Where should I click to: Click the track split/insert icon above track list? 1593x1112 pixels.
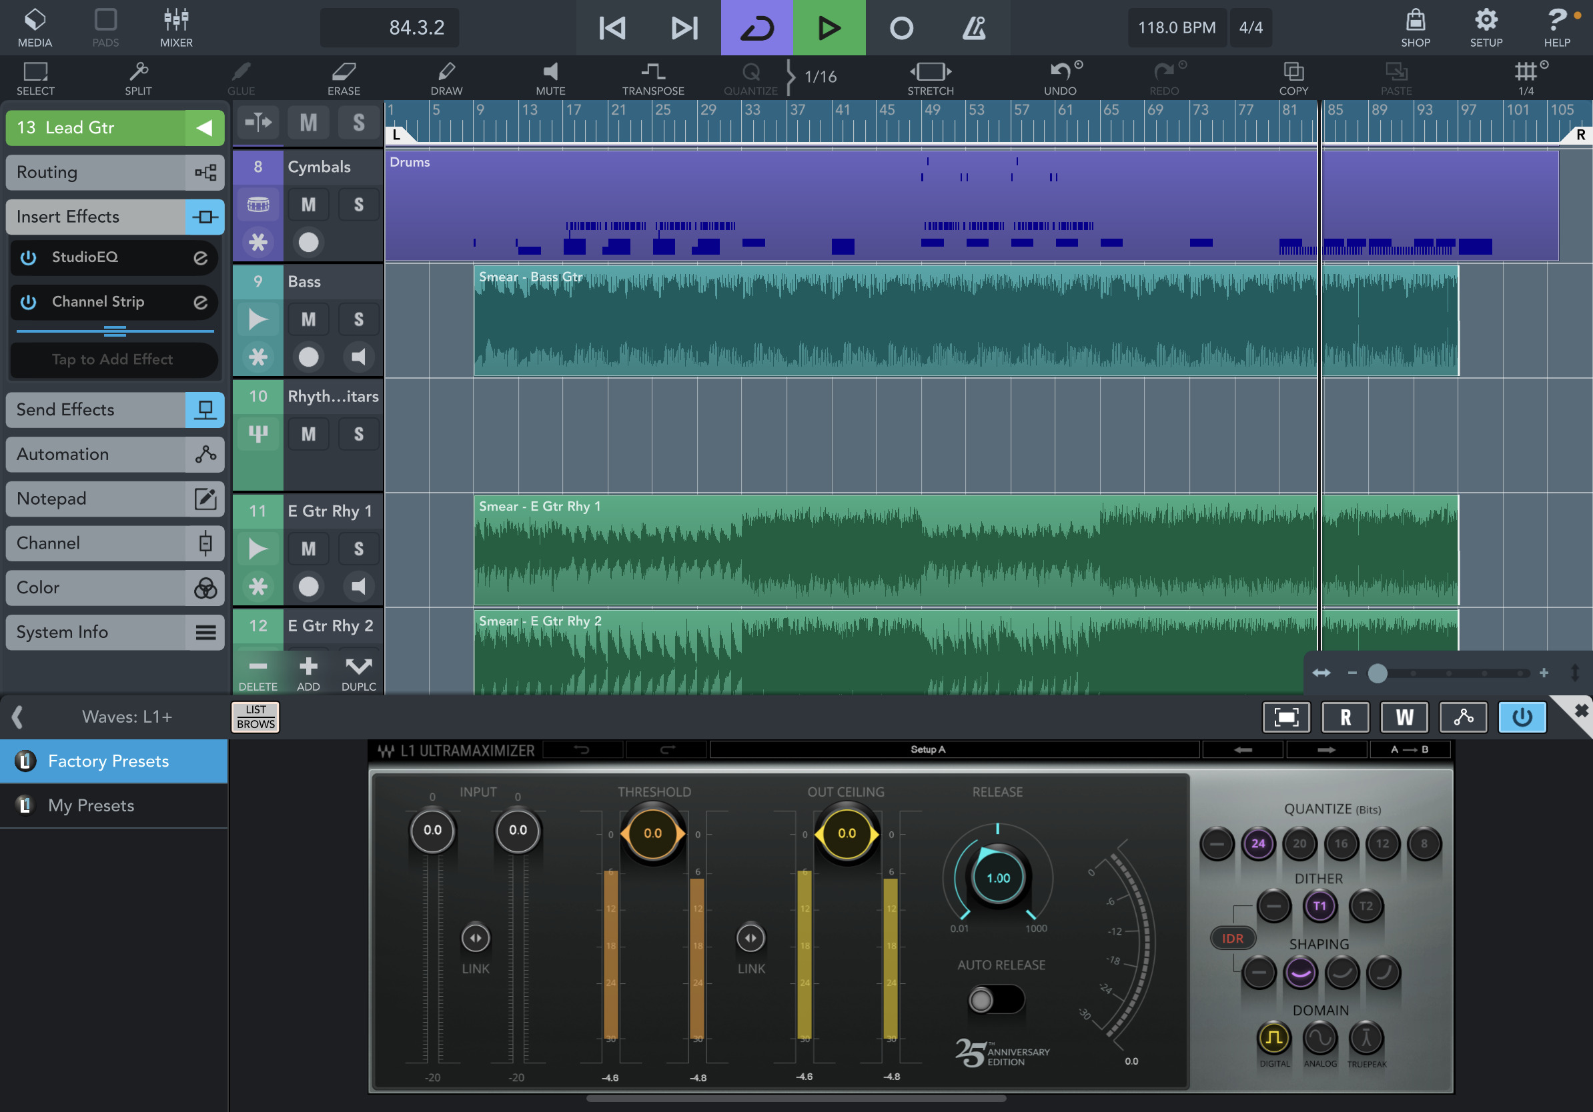click(258, 123)
